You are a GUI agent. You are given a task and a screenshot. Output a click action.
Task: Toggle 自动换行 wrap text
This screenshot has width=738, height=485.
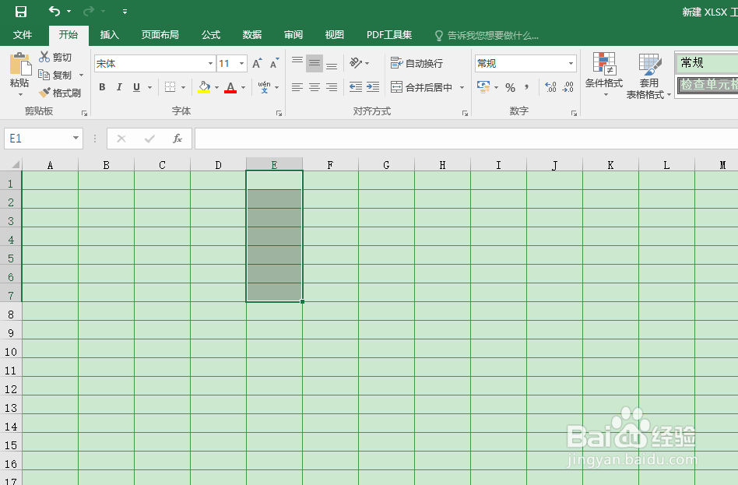(417, 63)
